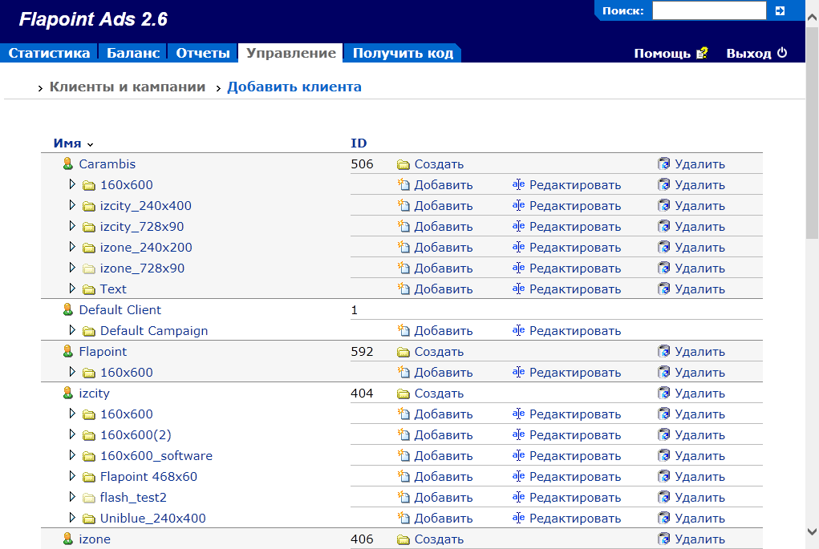Click the Создать folder icon for izcity

point(403,394)
